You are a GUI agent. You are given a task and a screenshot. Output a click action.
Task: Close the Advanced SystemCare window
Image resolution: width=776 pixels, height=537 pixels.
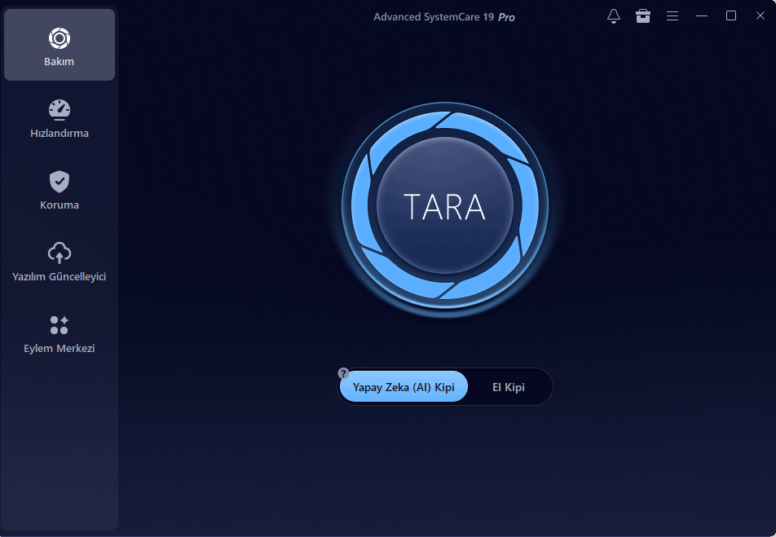coord(761,15)
